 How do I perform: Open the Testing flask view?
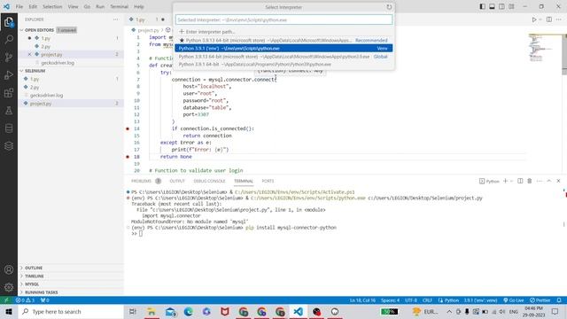tap(9, 111)
